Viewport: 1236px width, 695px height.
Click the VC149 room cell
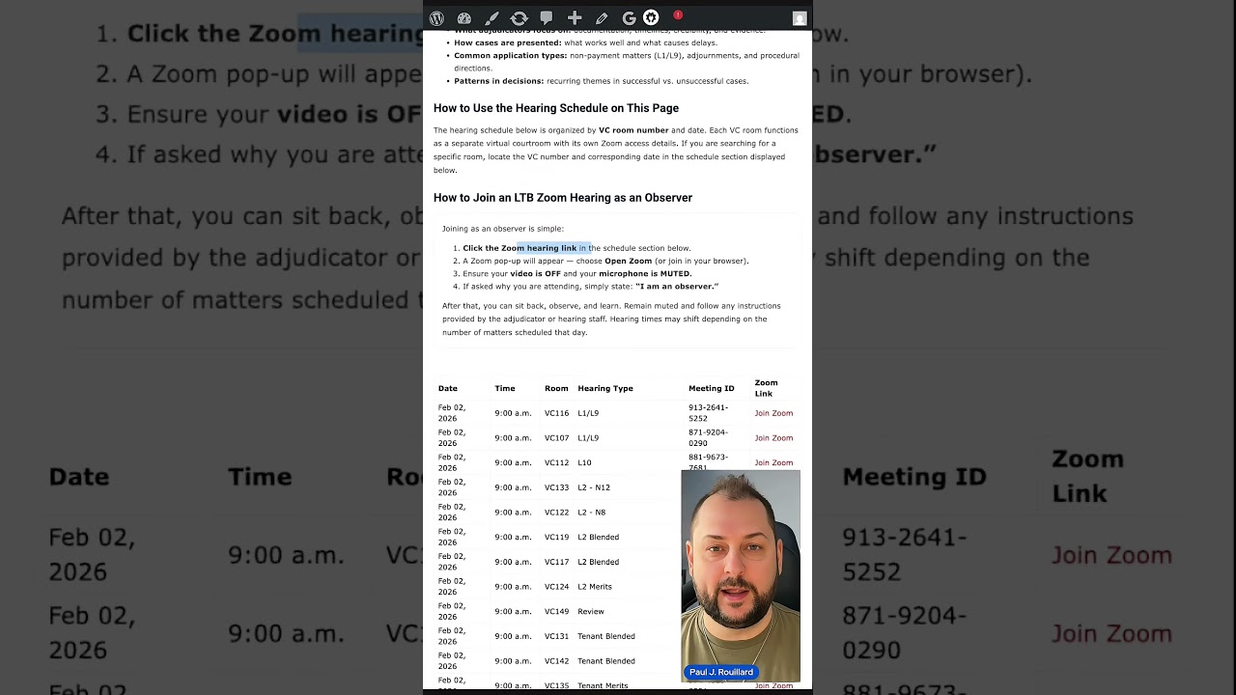click(556, 611)
